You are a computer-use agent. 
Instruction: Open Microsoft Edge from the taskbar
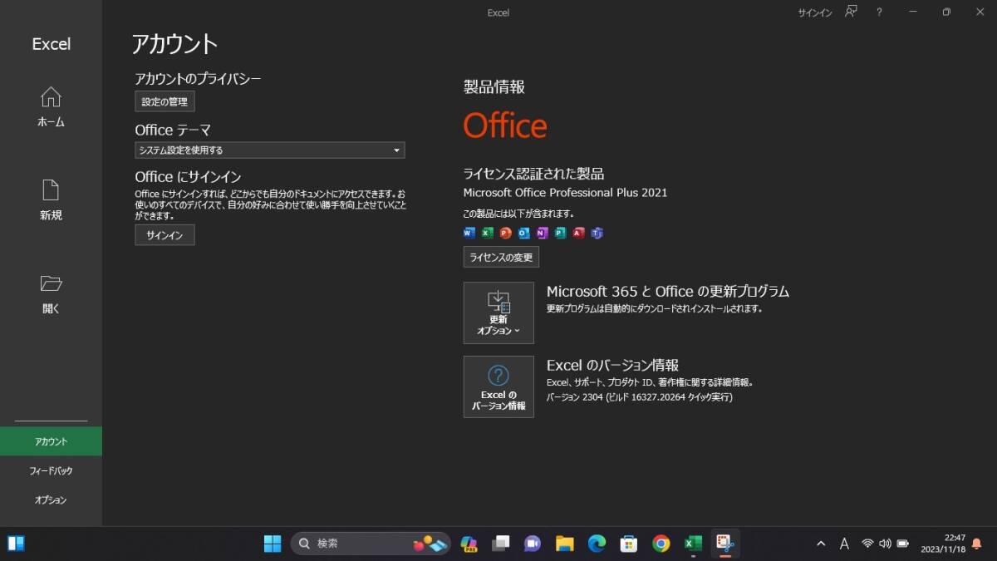[x=597, y=544]
